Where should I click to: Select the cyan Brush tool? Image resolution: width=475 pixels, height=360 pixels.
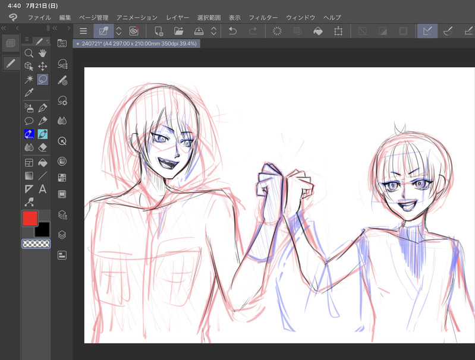[43, 134]
